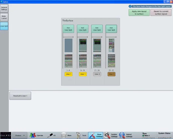Click the 17 - 24 fader range label

[97, 70]
